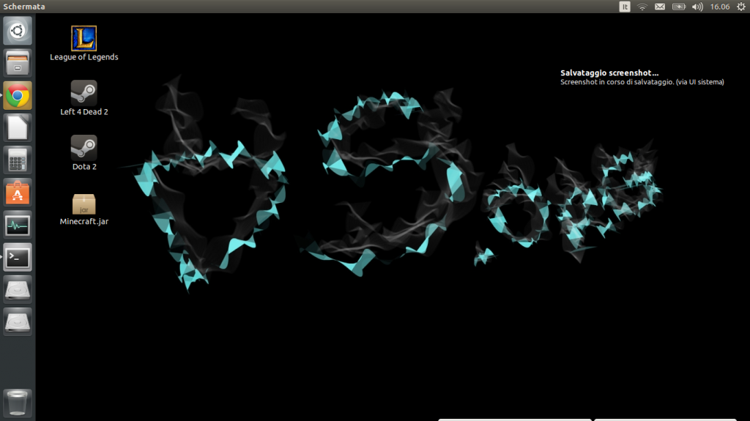Launch the Calculator from the launcher
This screenshot has height=421, width=750.
click(18, 160)
